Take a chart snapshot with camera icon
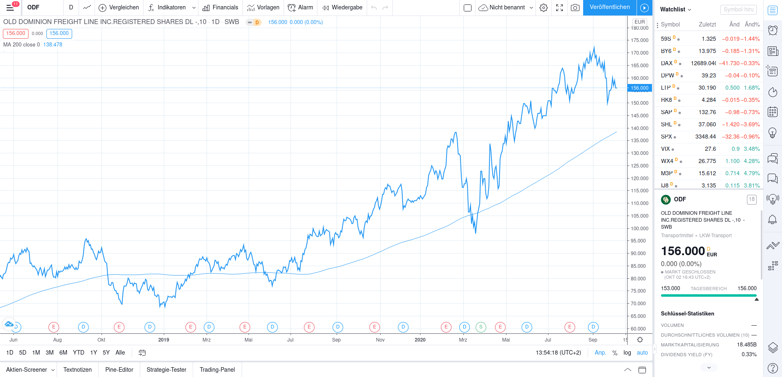Viewport: 782px width, 377px height. click(575, 8)
